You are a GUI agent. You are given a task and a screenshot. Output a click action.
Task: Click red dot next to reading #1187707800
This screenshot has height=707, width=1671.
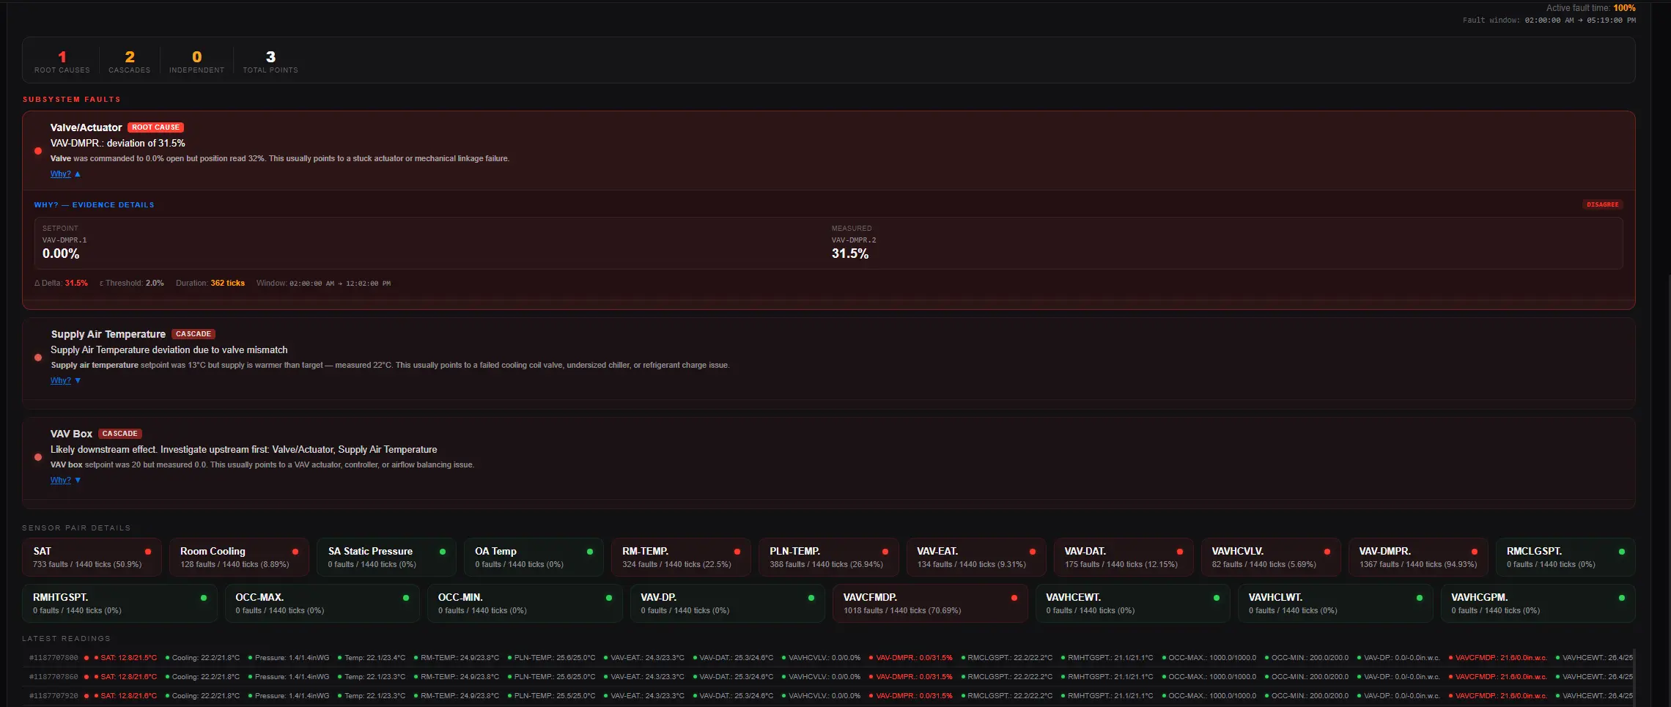coord(86,658)
